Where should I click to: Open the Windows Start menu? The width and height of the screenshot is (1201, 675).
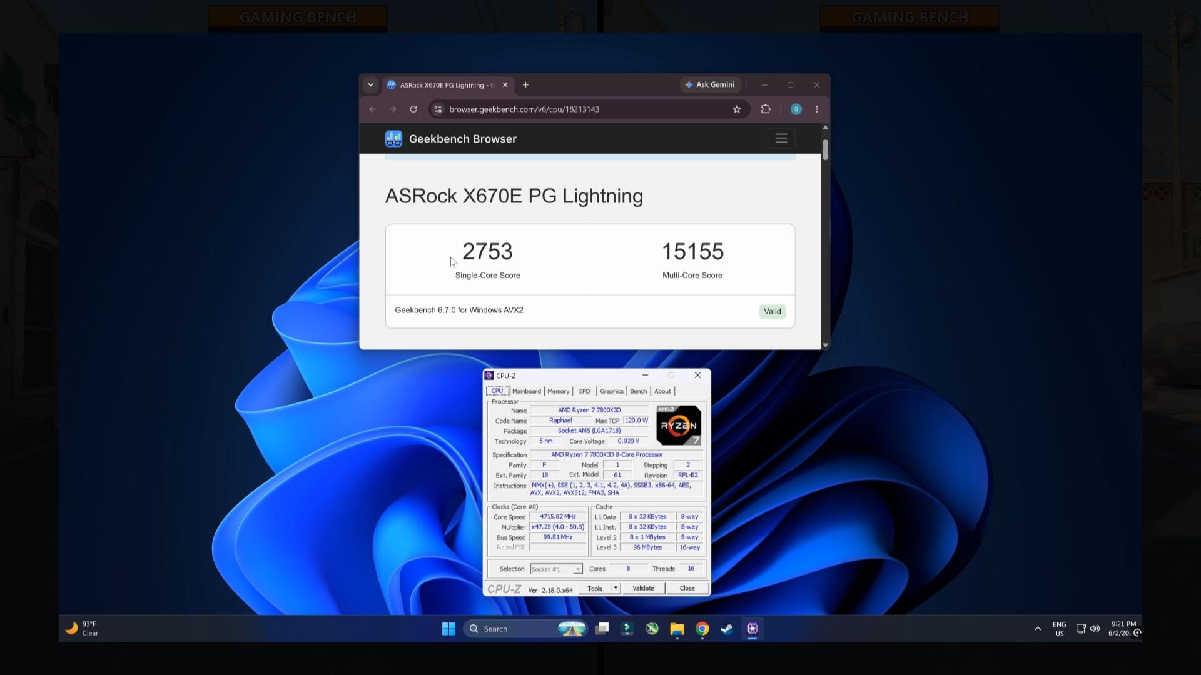pyautogui.click(x=448, y=629)
